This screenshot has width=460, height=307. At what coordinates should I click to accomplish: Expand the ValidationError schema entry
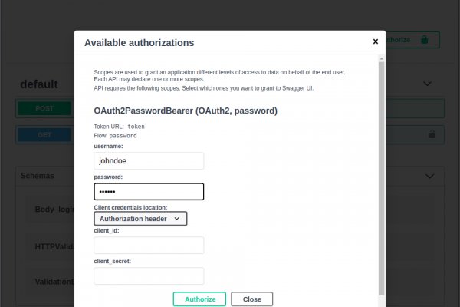pos(54,282)
